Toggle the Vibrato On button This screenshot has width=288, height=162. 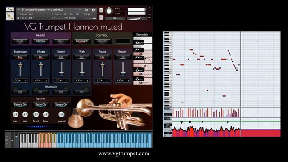click(40, 57)
